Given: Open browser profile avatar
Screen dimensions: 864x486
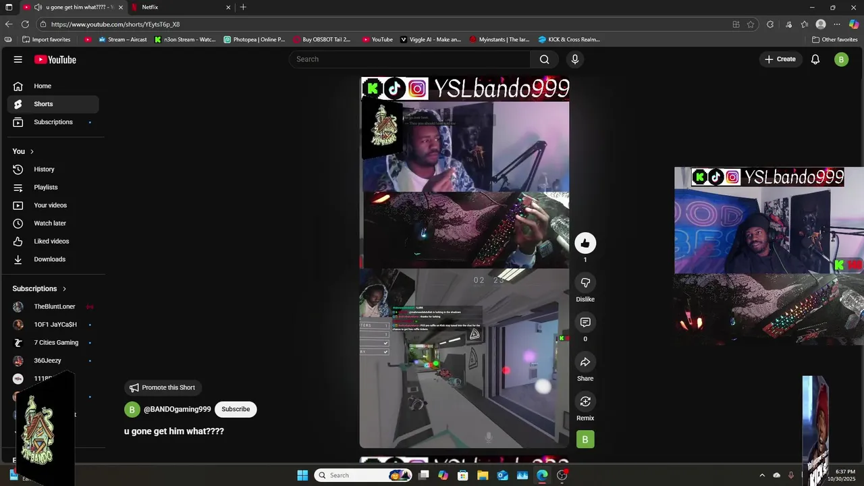Looking at the screenshot, I should 821,24.
